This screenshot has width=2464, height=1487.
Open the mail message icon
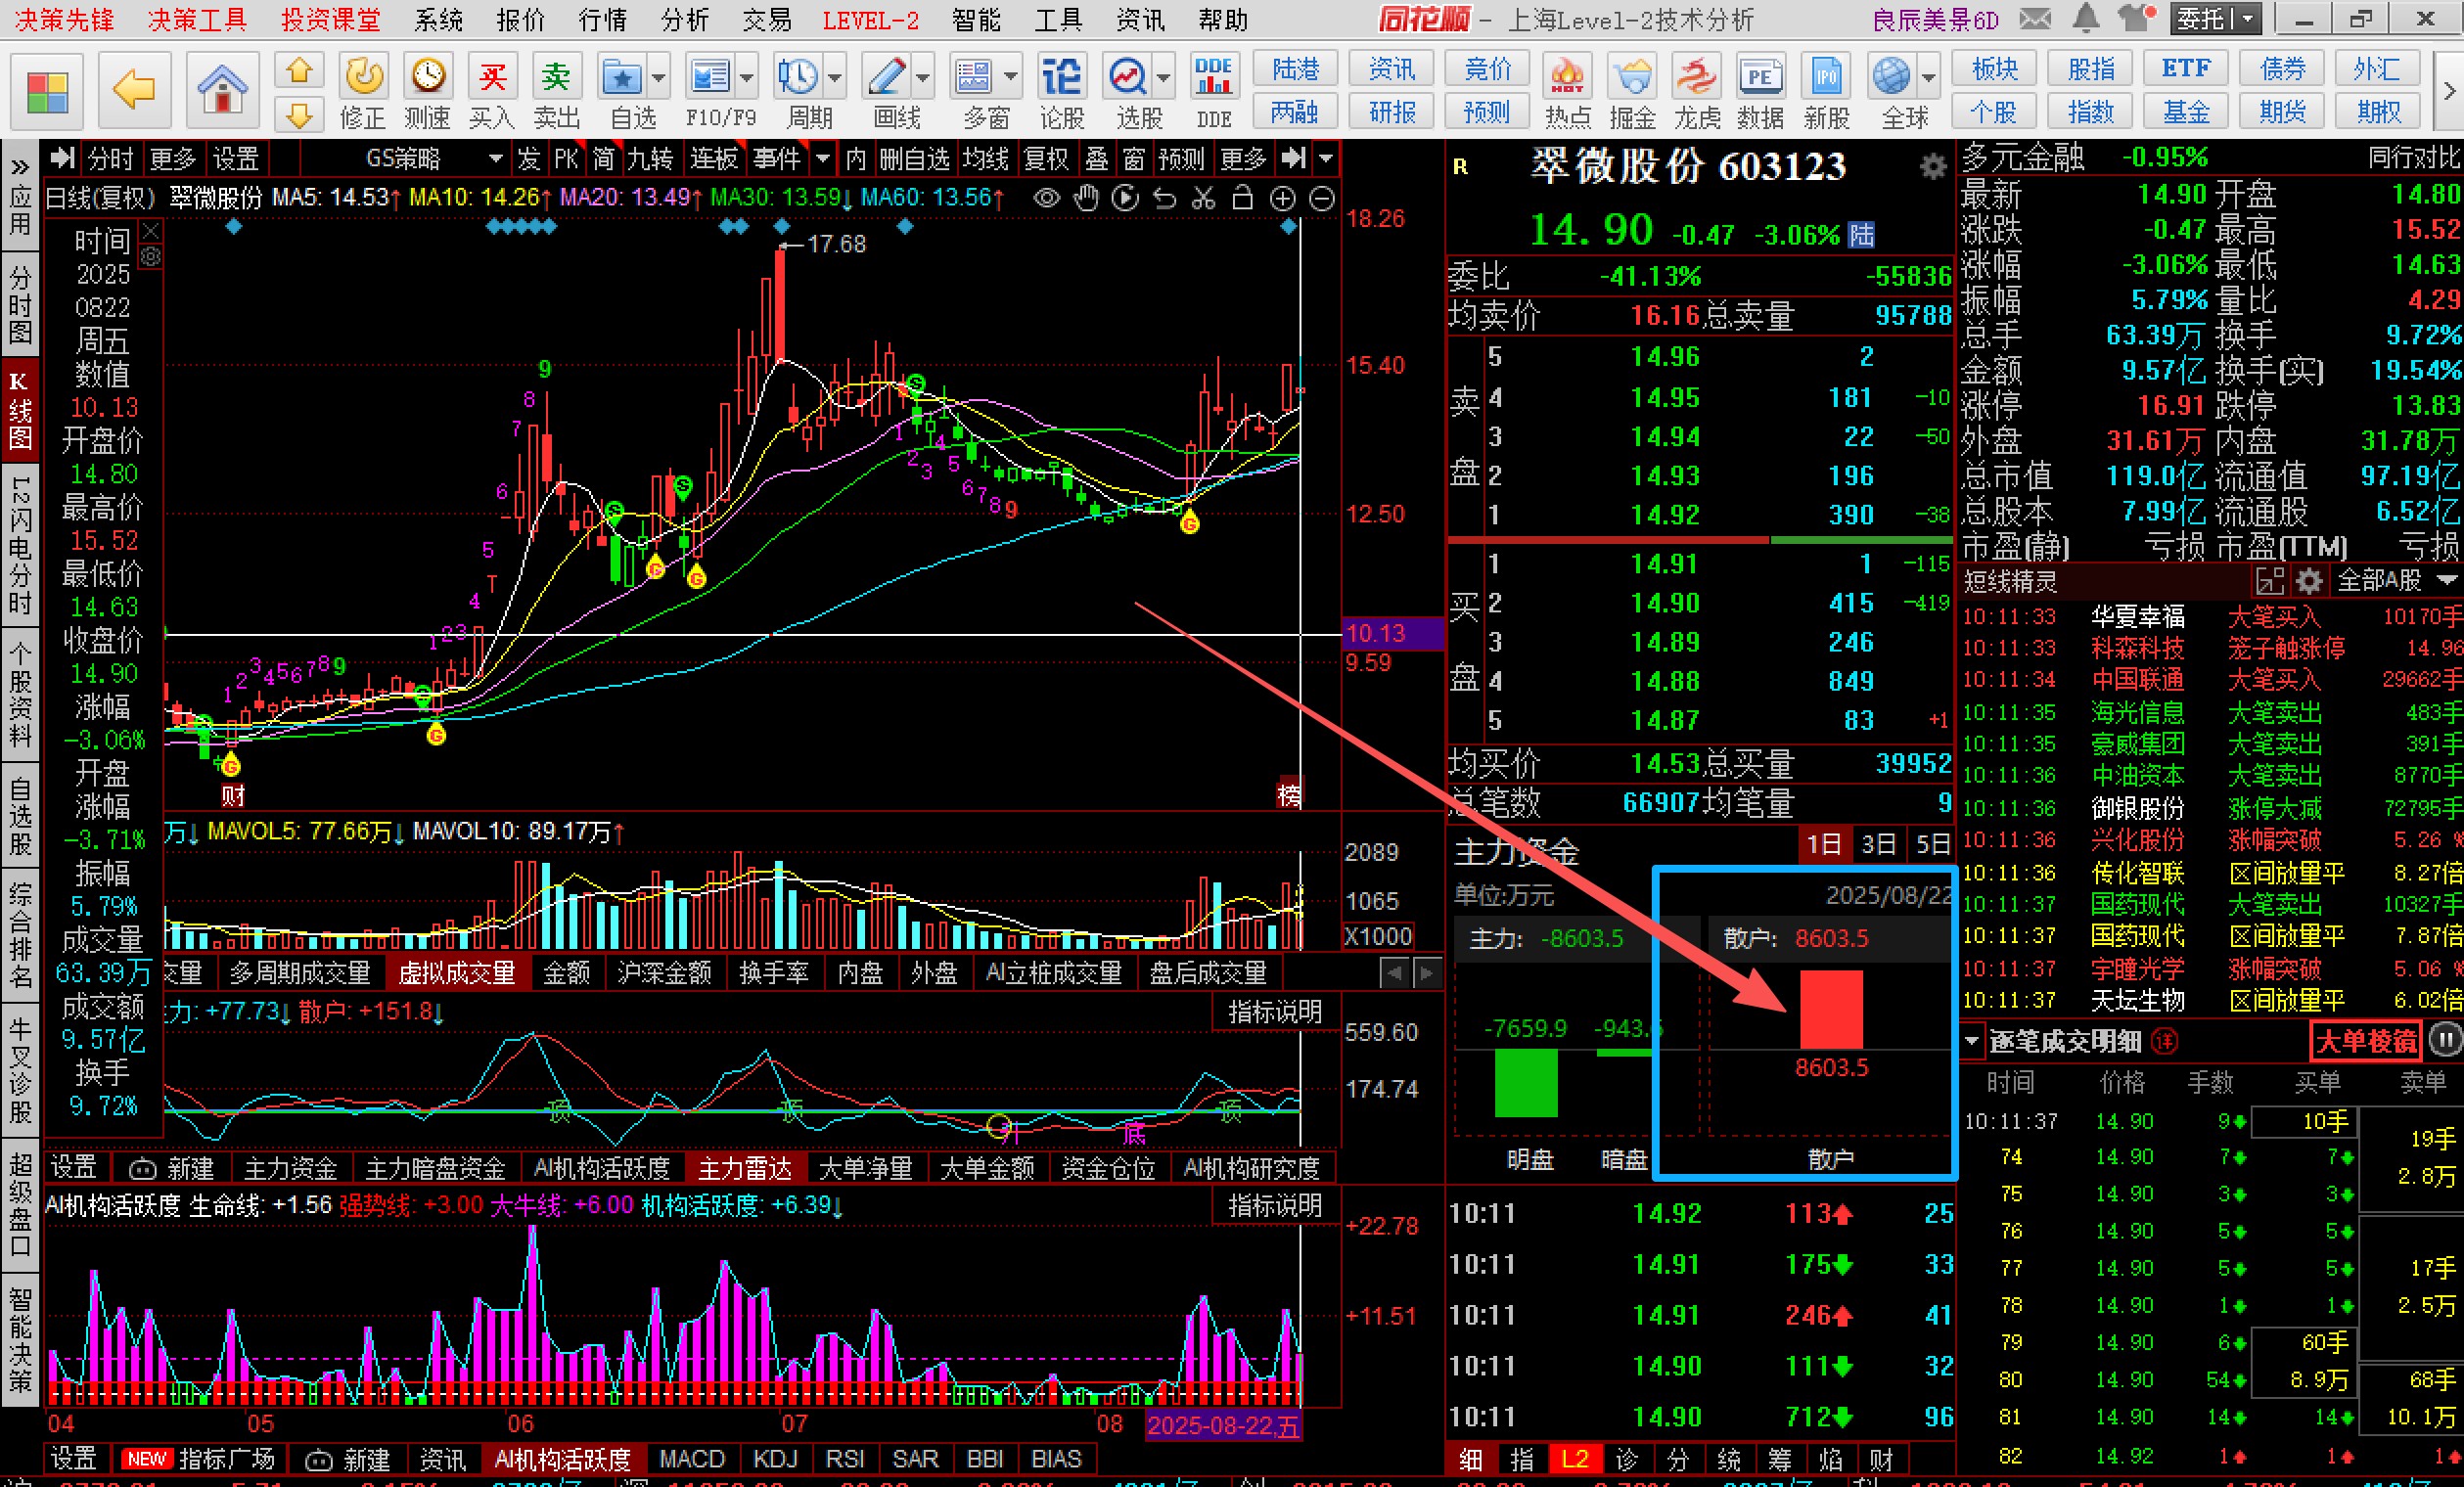[2035, 18]
